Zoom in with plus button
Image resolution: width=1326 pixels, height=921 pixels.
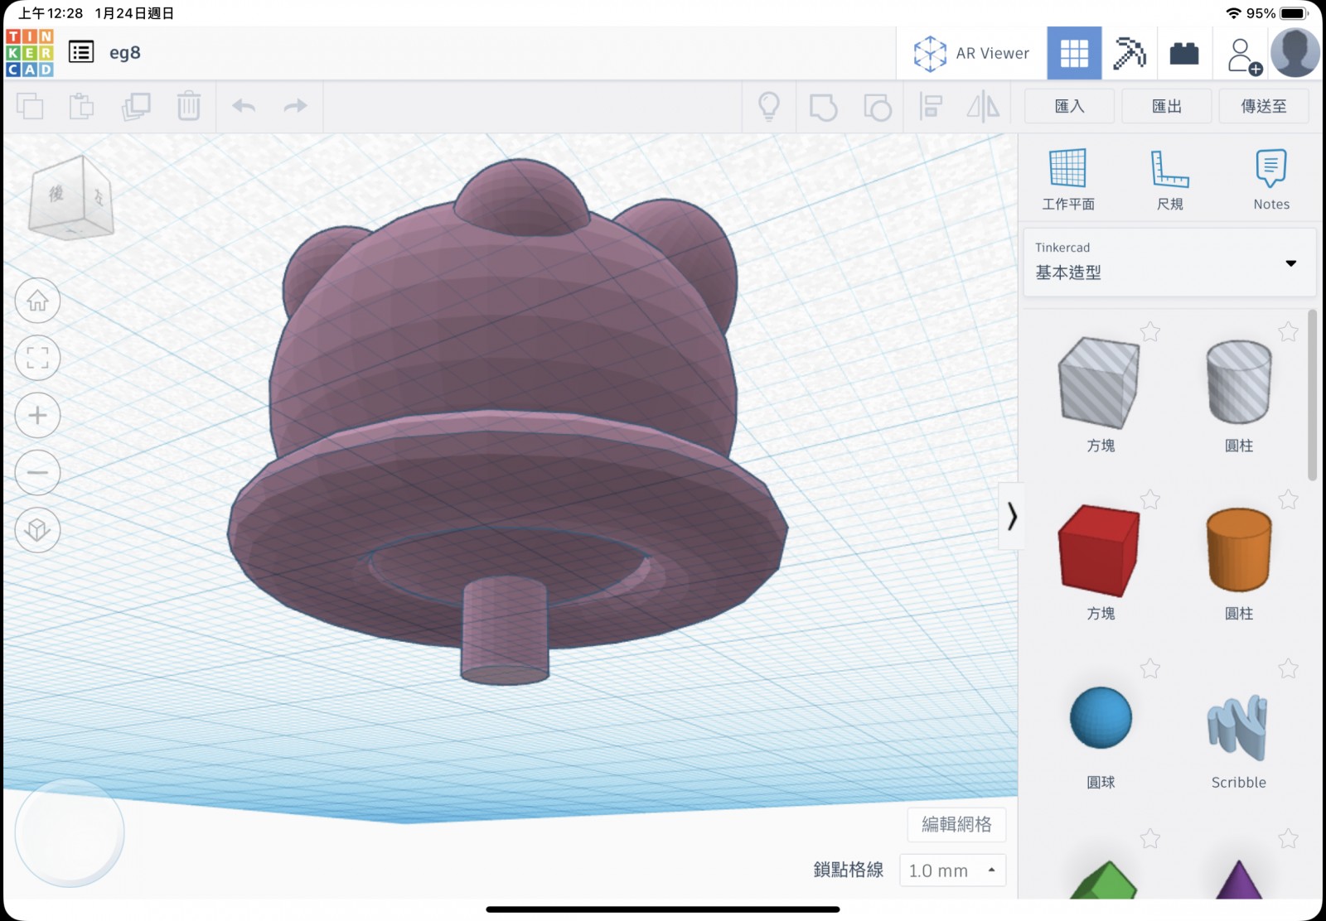point(37,415)
